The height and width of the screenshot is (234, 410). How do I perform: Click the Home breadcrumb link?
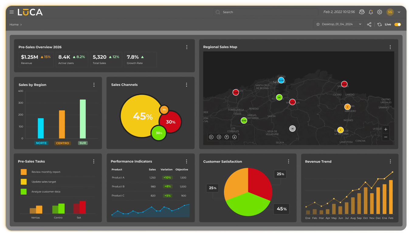(14, 25)
